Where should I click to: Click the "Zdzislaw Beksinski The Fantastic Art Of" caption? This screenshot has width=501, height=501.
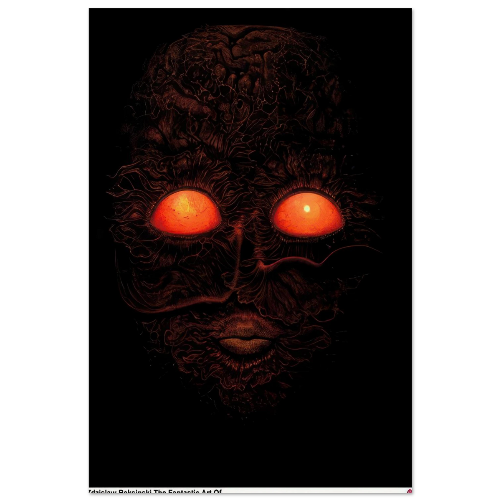click(155, 491)
